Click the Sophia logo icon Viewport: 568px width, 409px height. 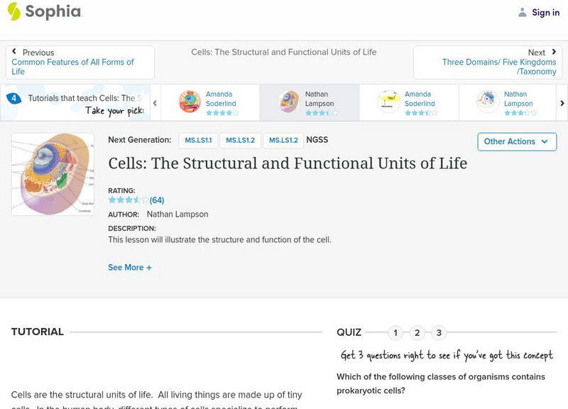(x=13, y=11)
